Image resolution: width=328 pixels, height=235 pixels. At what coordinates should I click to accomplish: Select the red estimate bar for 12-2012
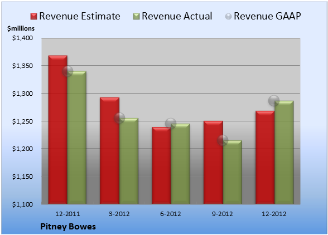coord(265,157)
